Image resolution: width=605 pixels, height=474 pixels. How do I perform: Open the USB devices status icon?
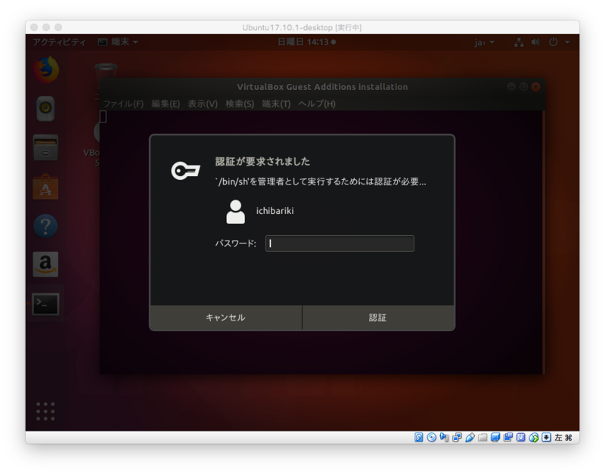tap(470, 438)
